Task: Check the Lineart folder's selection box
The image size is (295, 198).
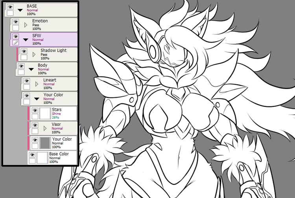Action: point(26,87)
